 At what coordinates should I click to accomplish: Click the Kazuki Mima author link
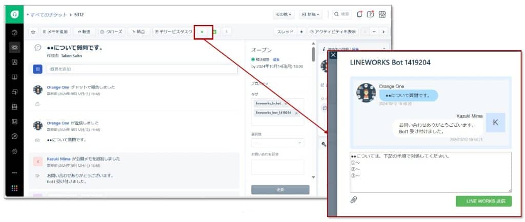pyautogui.click(x=58, y=159)
